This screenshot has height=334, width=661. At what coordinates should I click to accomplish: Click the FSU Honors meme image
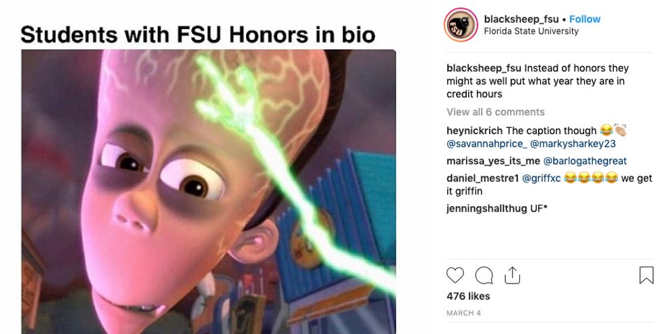coord(208,191)
